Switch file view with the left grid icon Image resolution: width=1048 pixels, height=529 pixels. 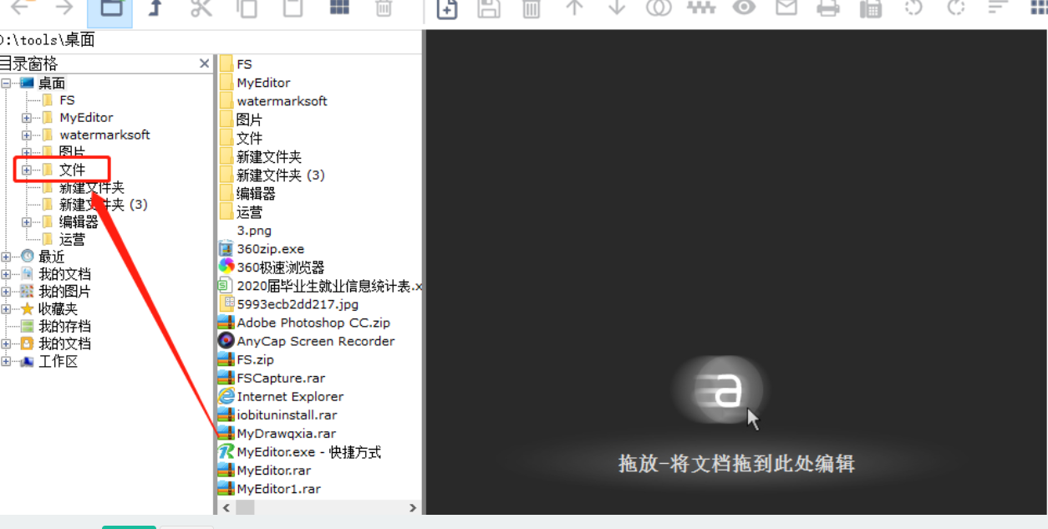338,8
